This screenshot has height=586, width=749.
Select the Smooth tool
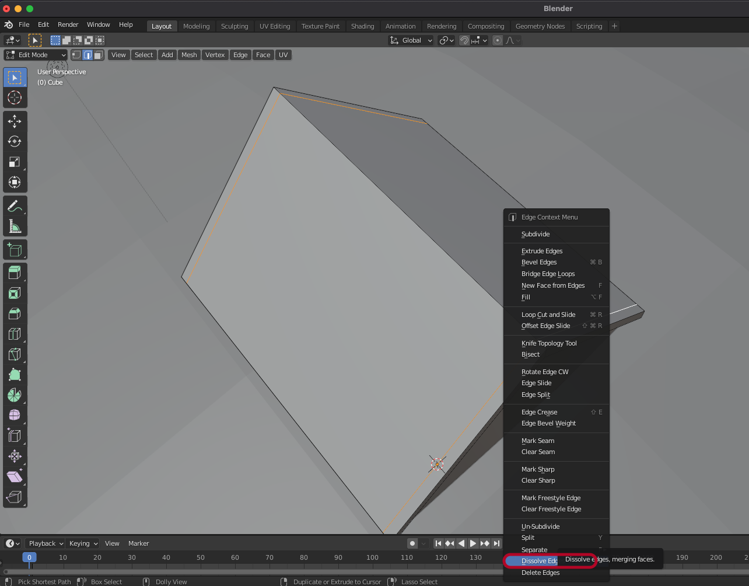(15, 416)
